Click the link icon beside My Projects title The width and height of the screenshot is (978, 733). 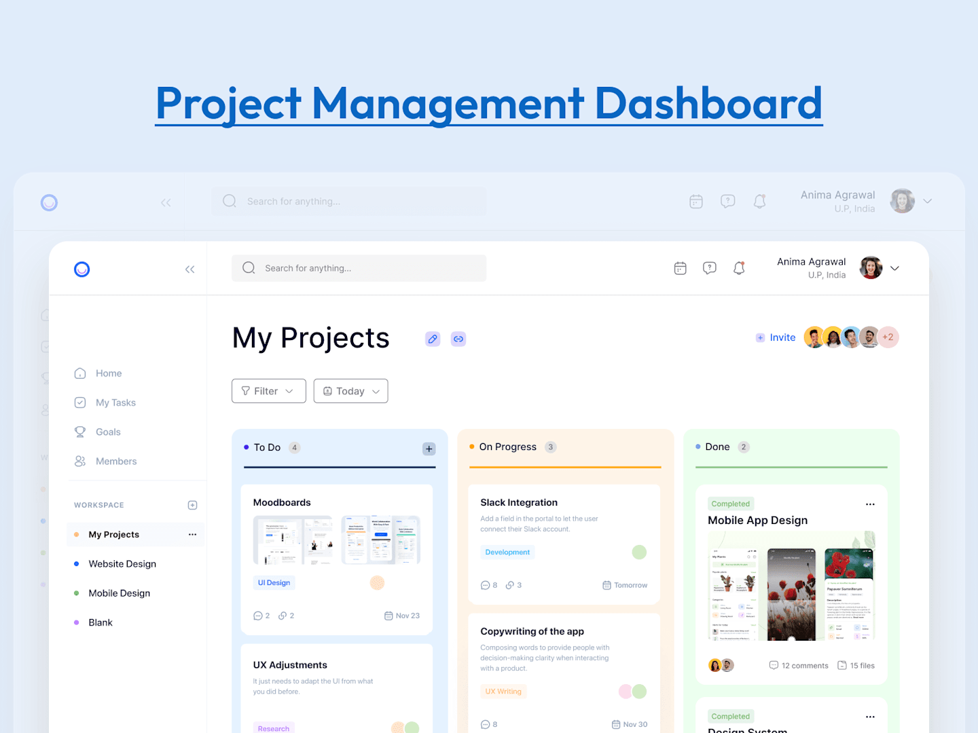(x=458, y=339)
